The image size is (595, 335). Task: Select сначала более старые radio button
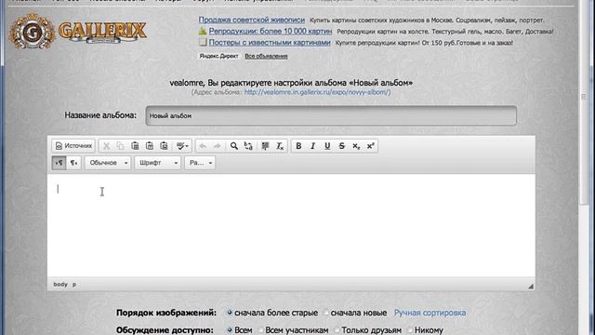[230, 313]
